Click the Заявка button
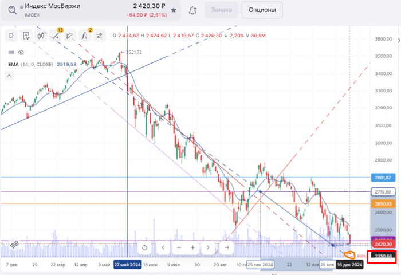The image size is (401, 275). pos(222,10)
